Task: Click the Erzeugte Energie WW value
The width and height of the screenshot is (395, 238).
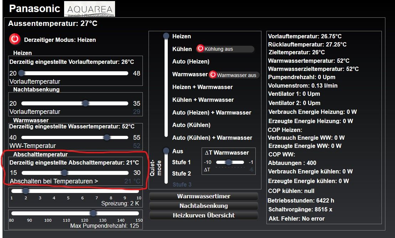Action: (x=305, y=146)
